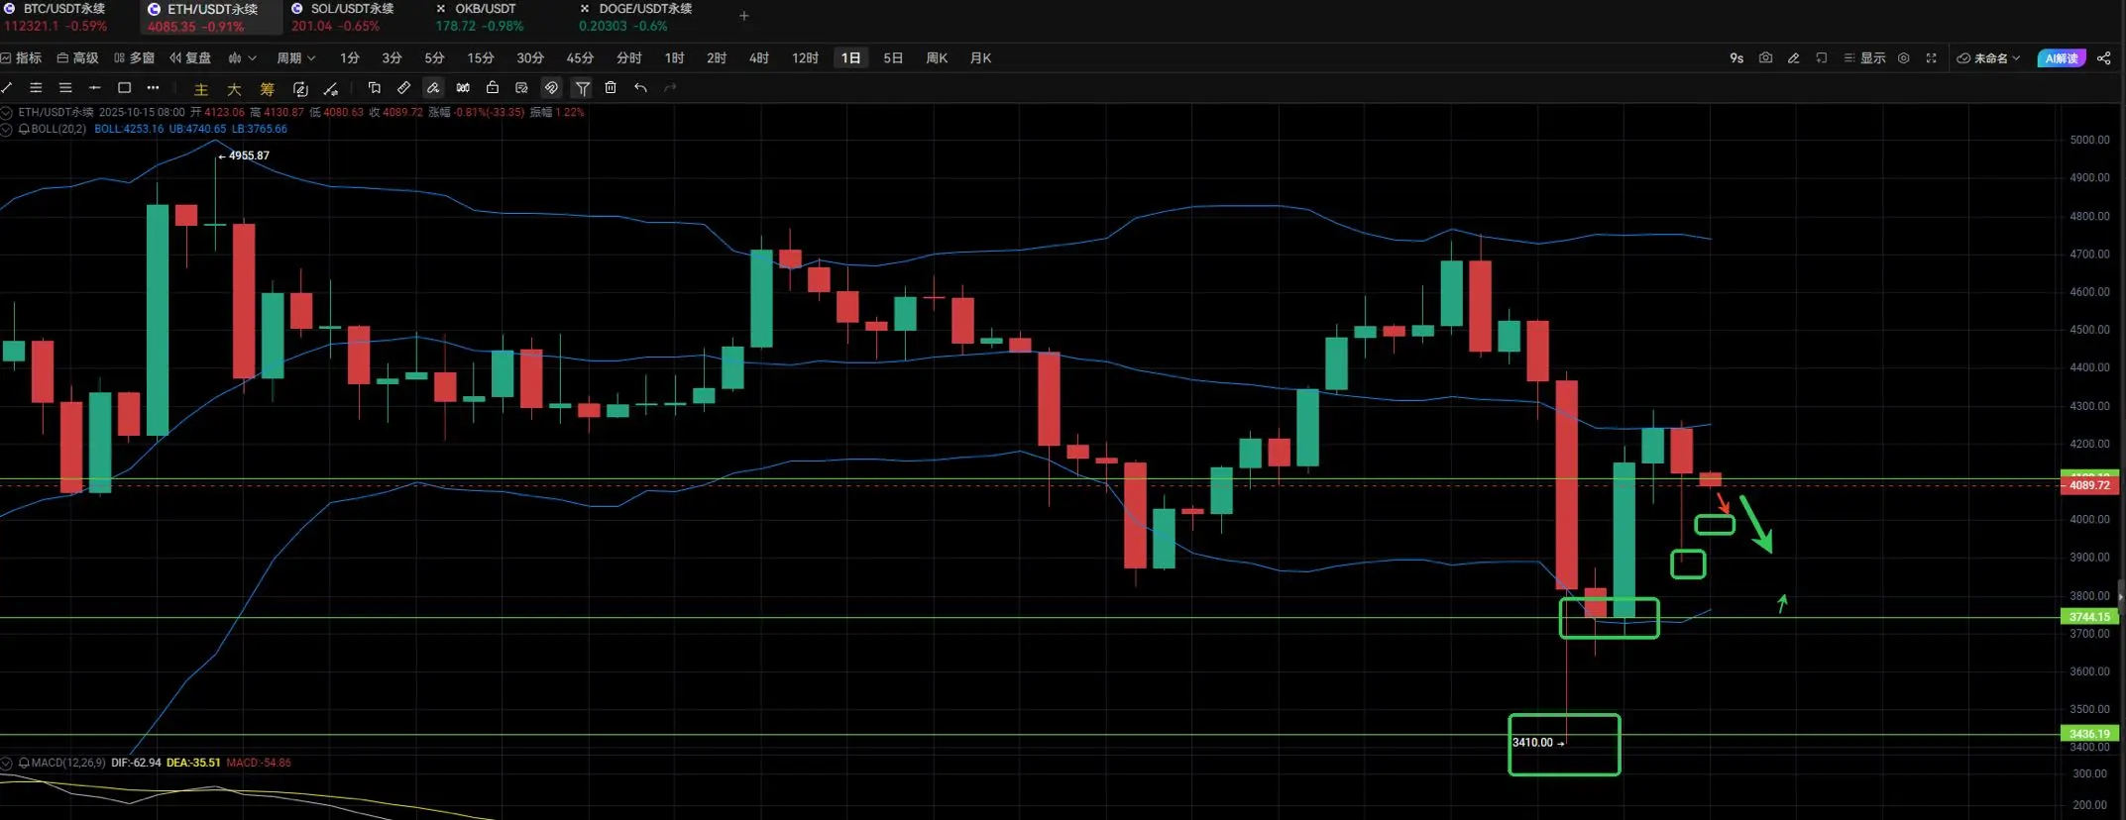The width and height of the screenshot is (2126, 820).
Task: Select the 4时 timeframe
Action: tap(758, 58)
